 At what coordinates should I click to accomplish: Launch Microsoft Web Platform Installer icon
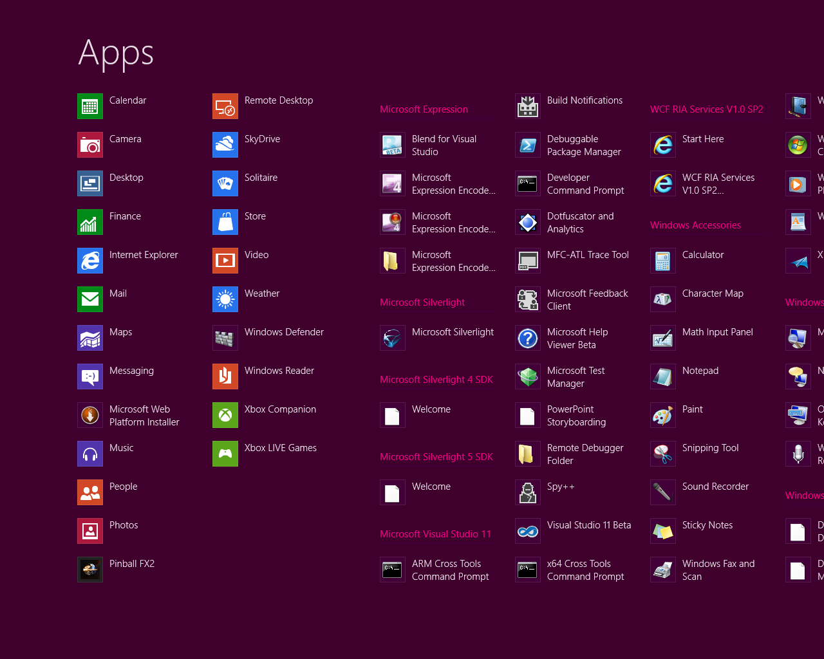coord(90,415)
